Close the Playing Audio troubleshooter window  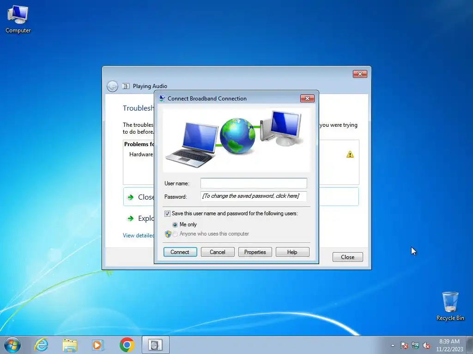click(x=360, y=74)
